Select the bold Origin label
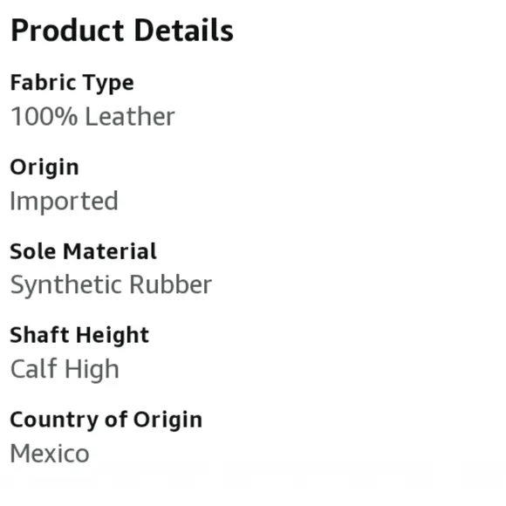This screenshot has height=506, width=506. (x=44, y=168)
